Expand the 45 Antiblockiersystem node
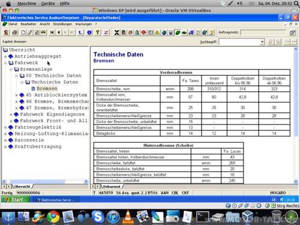The height and width of the screenshot is (225, 300). point(17,95)
